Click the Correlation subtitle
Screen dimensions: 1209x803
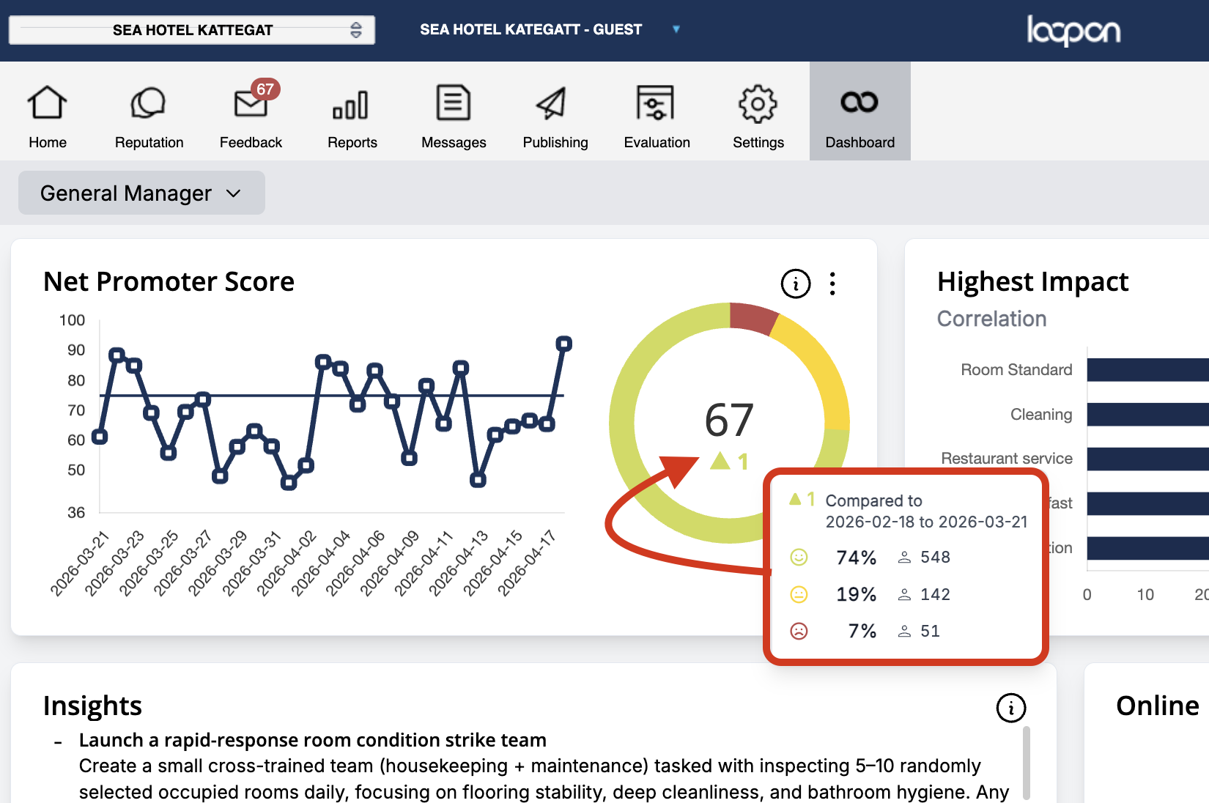pos(991,319)
